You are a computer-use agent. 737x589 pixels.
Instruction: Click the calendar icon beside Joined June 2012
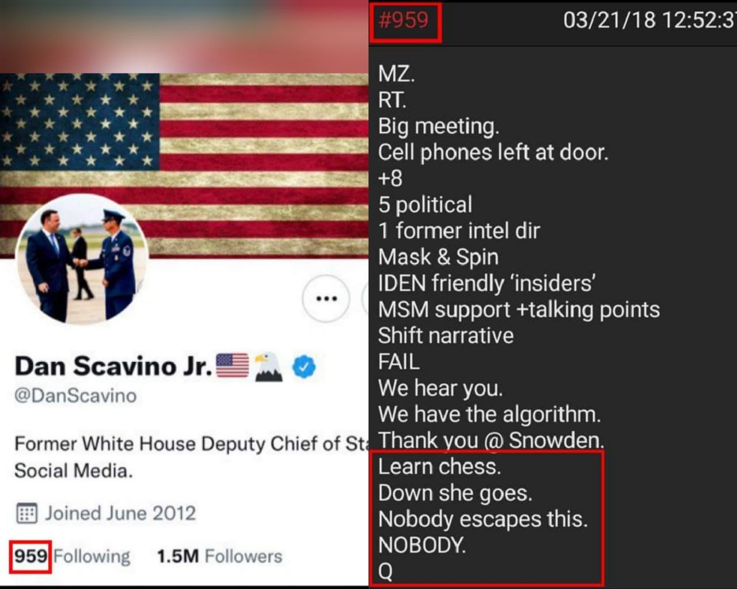(x=26, y=513)
